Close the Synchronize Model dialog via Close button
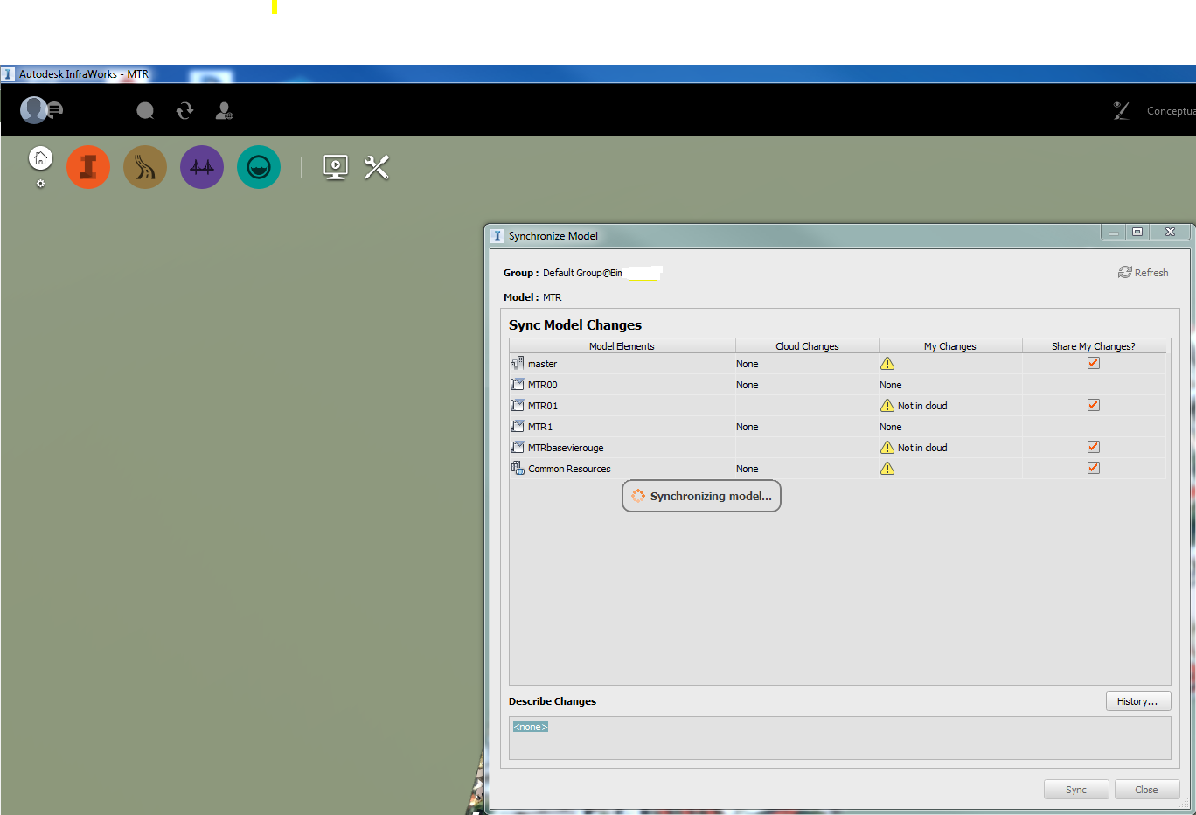The width and height of the screenshot is (1196, 815). click(1147, 789)
